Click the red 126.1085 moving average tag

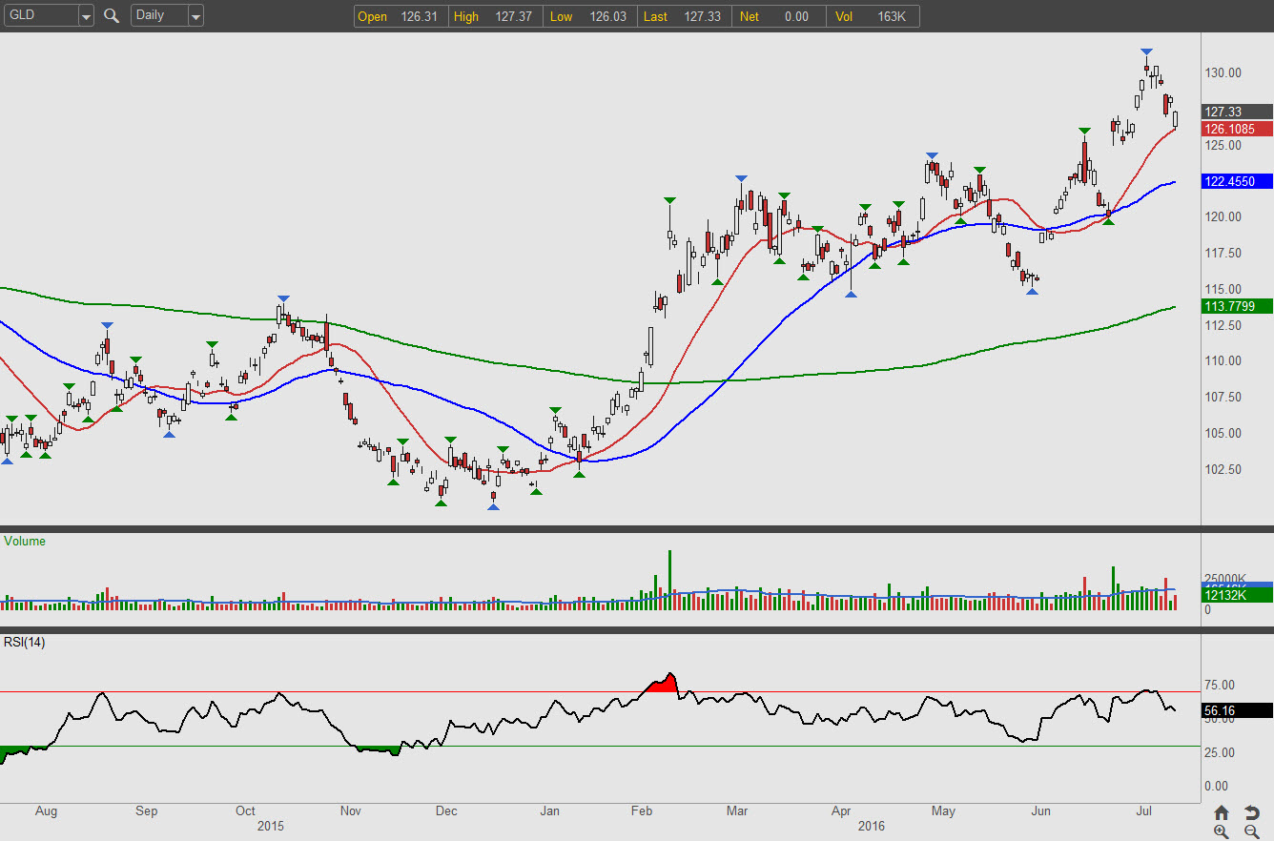pyautogui.click(x=1236, y=129)
